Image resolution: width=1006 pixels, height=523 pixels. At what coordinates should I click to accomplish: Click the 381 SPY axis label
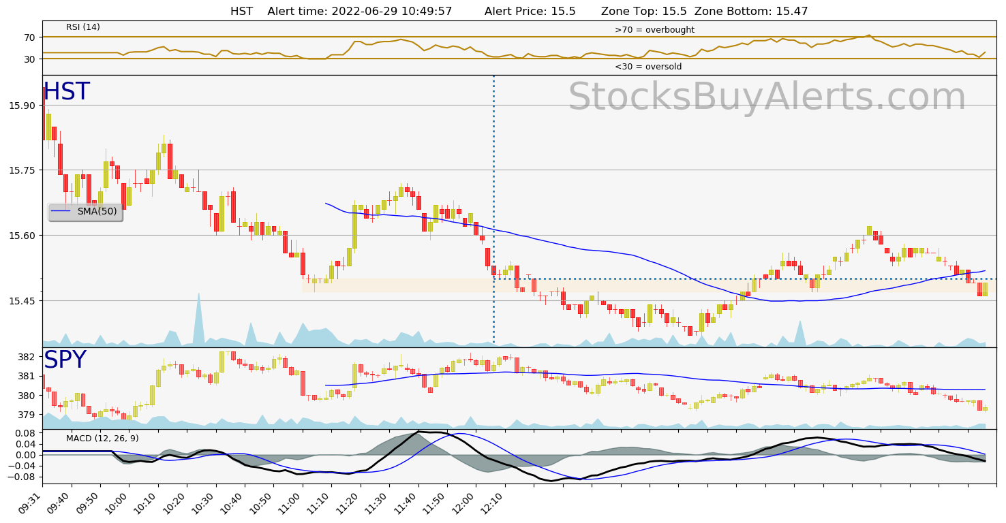(27, 376)
